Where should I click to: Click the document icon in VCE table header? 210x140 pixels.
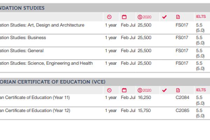(178, 90)
